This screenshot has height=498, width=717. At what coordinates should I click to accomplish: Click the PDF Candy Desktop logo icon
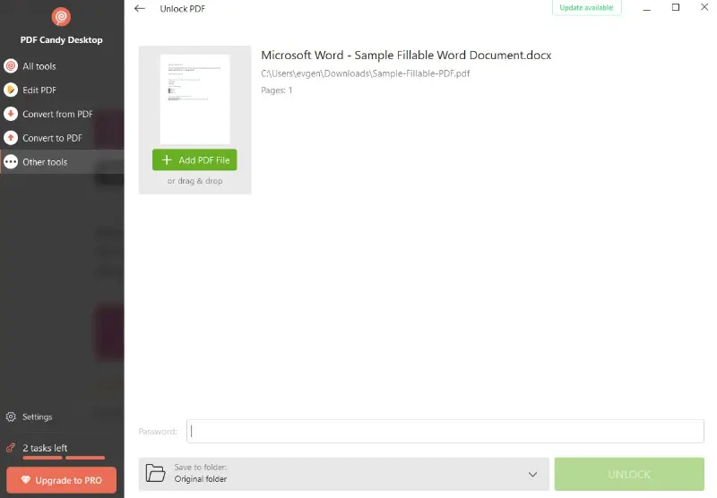click(x=61, y=17)
